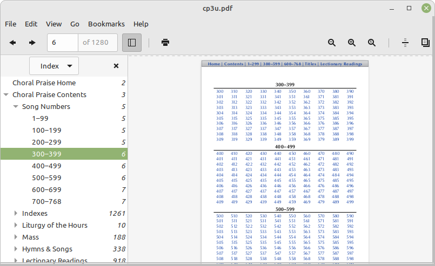The image size is (435, 266).
Task: Close the side pane with X
Action: (x=116, y=66)
